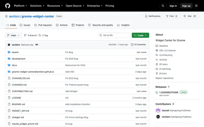The height and width of the screenshot is (127, 204).
Task: Open the Pull requests tab
Action: [x=43, y=25]
